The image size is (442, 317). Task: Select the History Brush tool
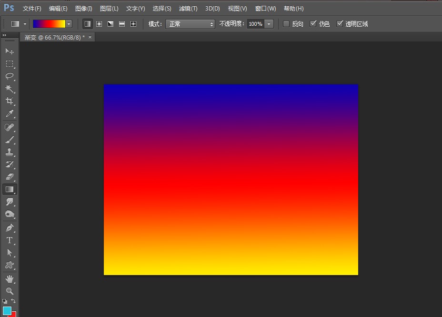(x=10, y=164)
